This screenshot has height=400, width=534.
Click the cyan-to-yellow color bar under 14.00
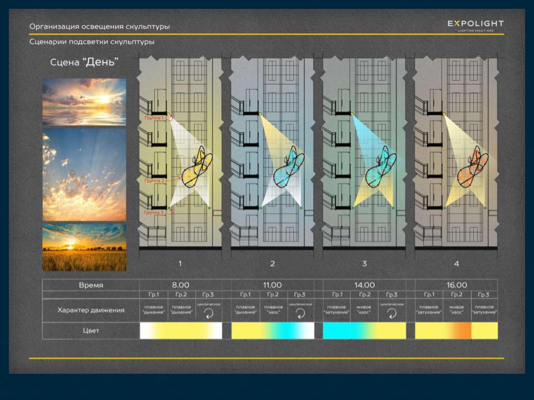point(364,331)
